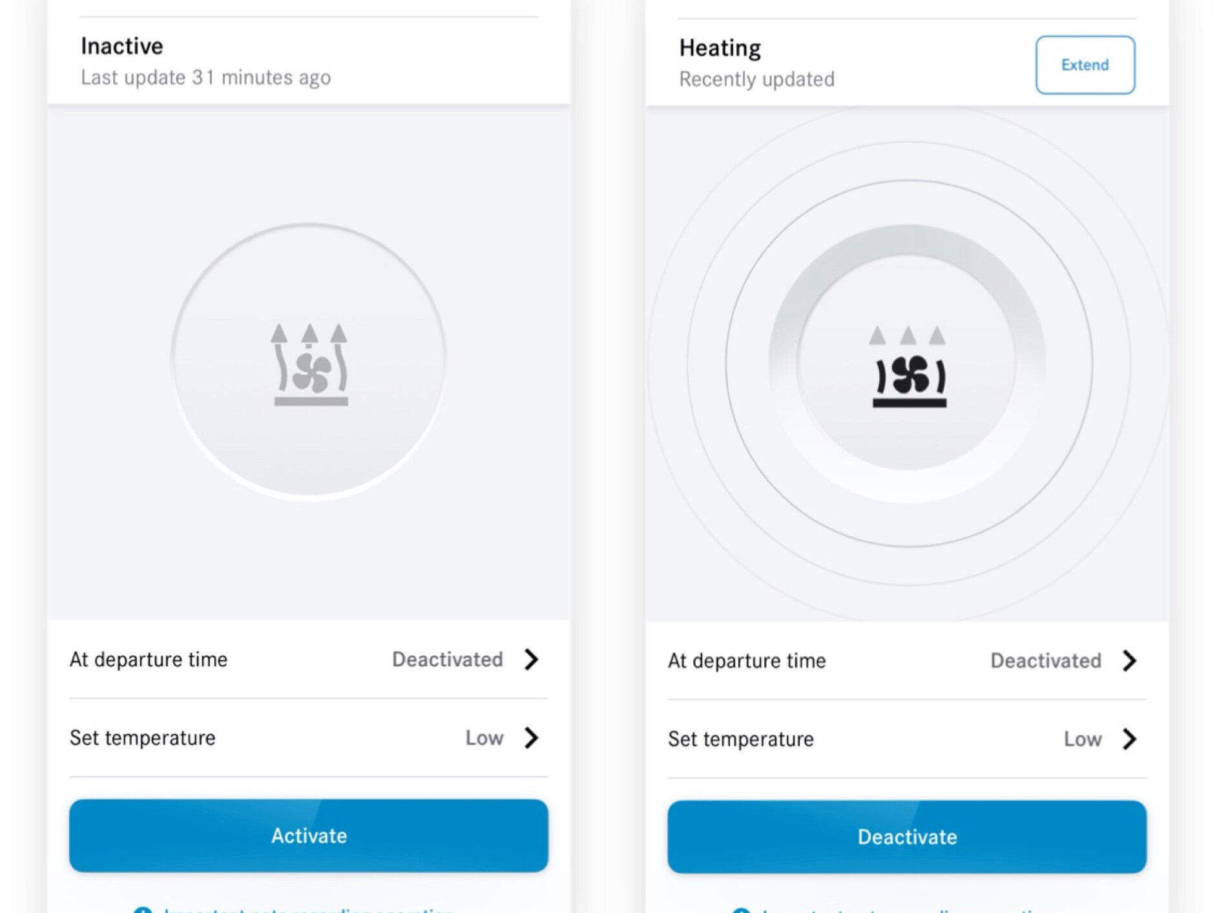The height and width of the screenshot is (913, 1217).
Task: Tap the 'Heating' status header
Action: 719,47
